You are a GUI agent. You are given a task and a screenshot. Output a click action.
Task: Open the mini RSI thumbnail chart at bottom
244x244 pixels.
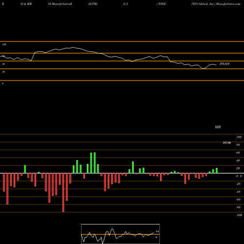(x=121, y=234)
